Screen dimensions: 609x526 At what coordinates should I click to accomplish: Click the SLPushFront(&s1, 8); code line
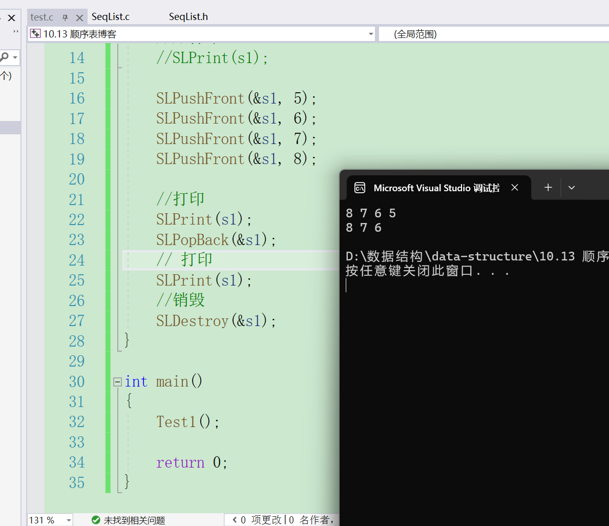tap(236, 159)
